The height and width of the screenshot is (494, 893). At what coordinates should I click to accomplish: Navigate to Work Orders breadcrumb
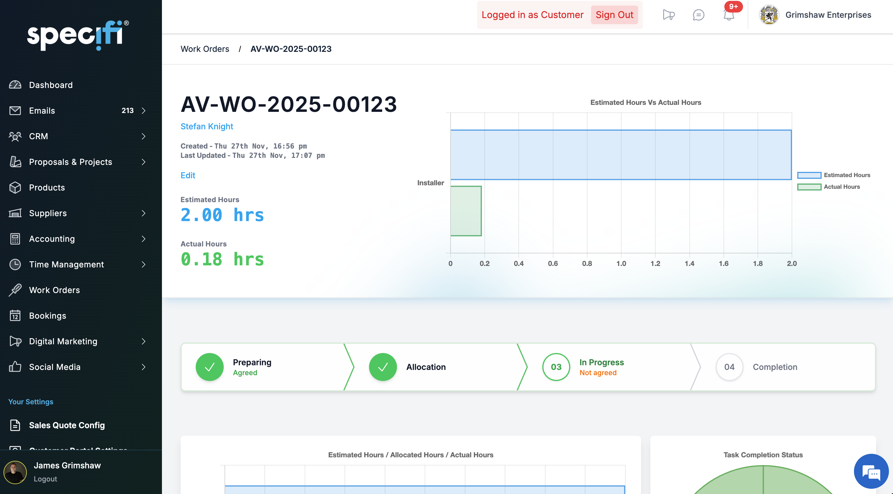(x=205, y=49)
